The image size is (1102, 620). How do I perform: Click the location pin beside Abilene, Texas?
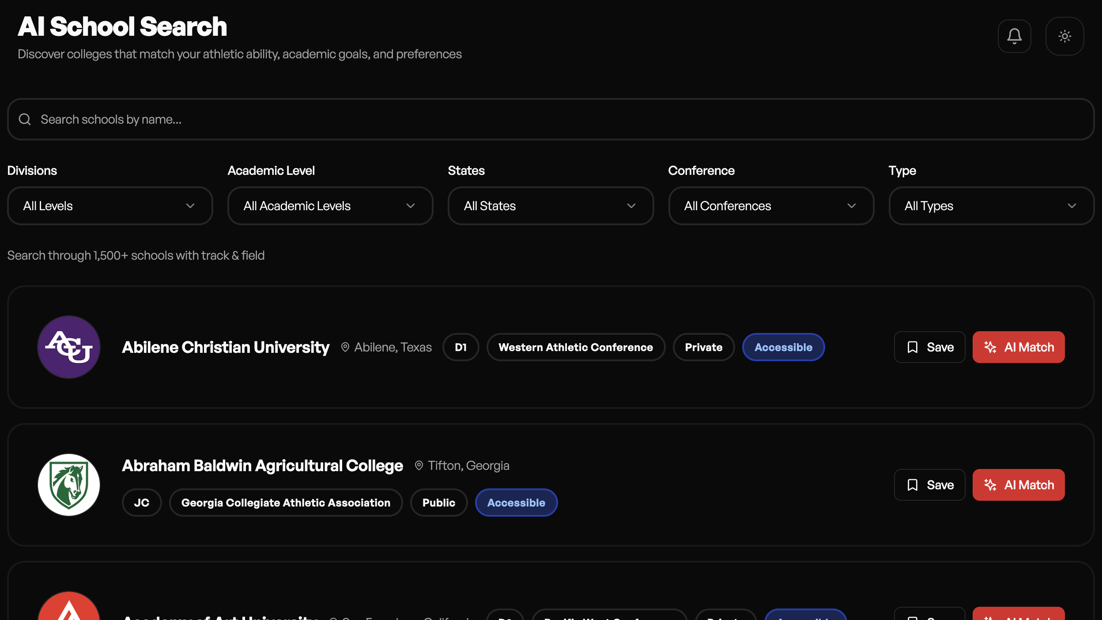345,347
